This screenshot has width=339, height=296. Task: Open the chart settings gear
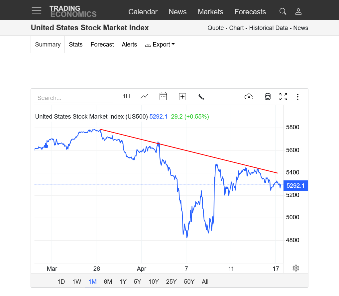(x=296, y=268)
